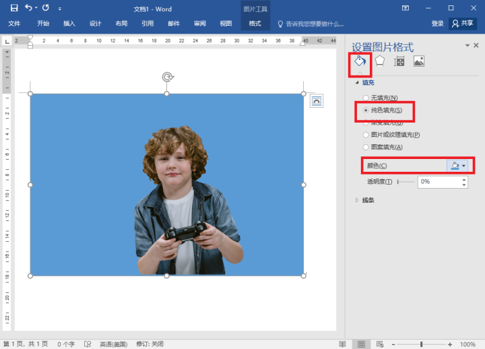Image resolution: width=485 pixels, height=349 pixels.
Task: Switch to the 插入 ribbon tab
Action: click(69, 24)
